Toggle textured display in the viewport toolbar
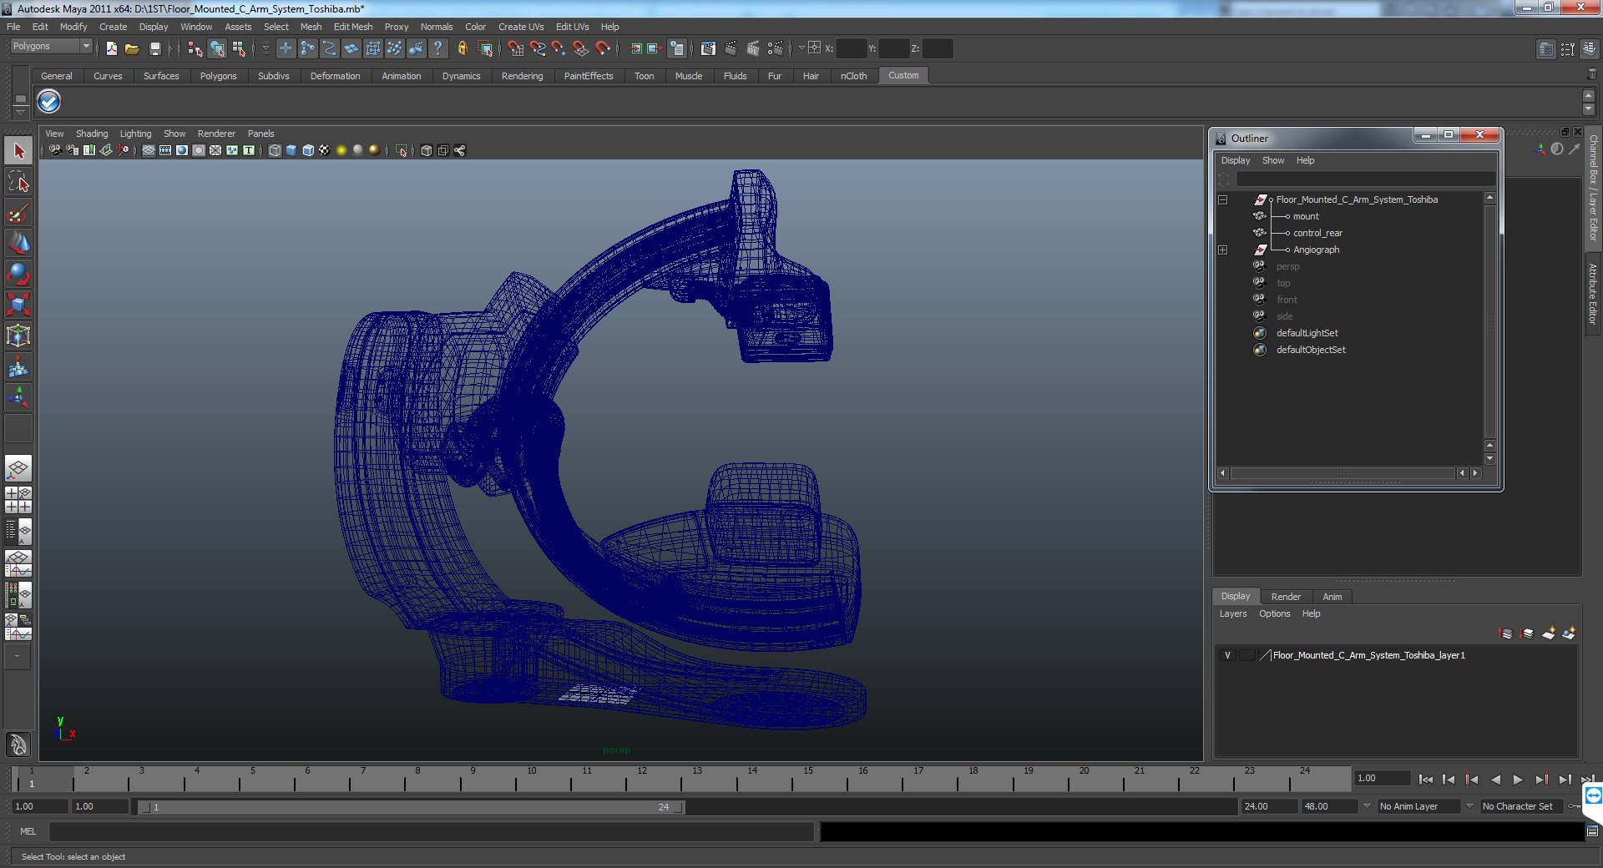Image resolution: width=1603 pixels, height=868 pixels. point(325,150)
